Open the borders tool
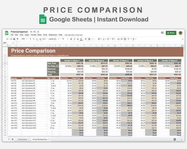The height and width of the screenshot is (149, 187). (89, 39)
